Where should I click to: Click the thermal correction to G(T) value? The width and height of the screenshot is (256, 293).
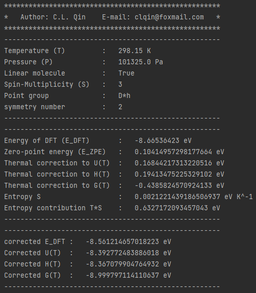[x=180, y=185]
